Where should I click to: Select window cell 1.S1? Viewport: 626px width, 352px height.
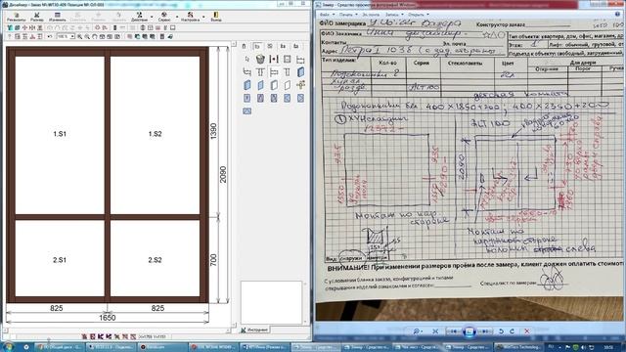60,135
